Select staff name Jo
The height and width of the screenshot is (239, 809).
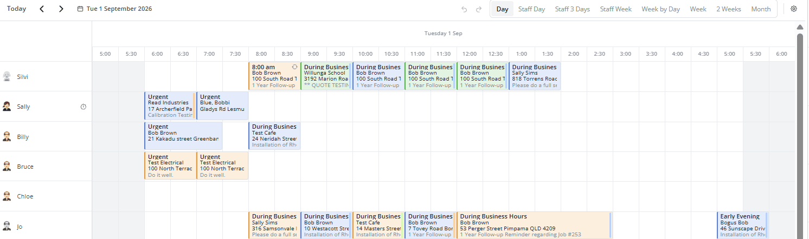pyautogui.click(x=20, y=227)
